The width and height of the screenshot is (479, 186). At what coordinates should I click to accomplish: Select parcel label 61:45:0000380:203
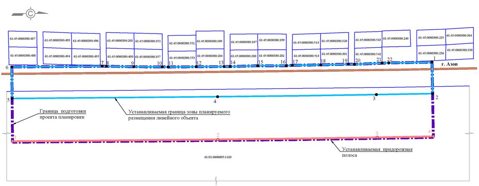point(120,40)
